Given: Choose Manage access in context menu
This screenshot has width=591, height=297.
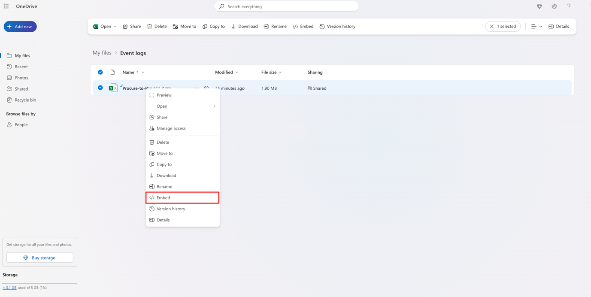Looking at the screenshot, I should coord(171,128).
